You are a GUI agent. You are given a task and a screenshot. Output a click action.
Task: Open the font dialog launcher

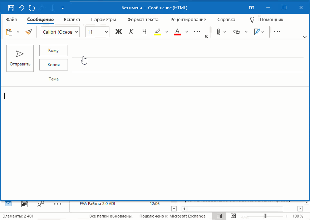[x=207, y=36]
